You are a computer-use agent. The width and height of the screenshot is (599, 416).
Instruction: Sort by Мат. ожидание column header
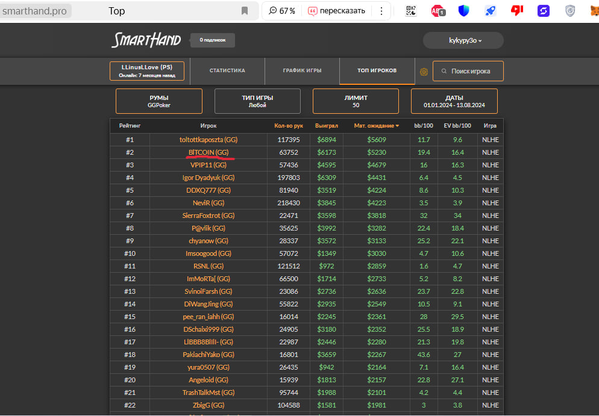(x=376, y=126)
